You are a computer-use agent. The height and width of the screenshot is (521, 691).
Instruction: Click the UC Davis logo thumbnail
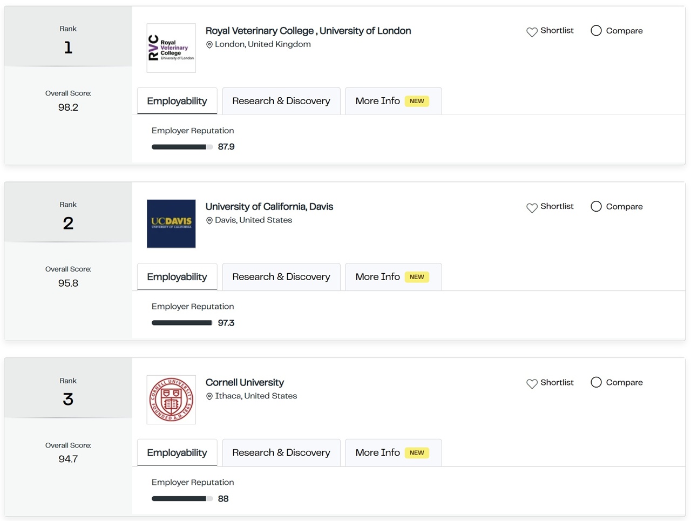pyautogui.click(x=171, y=224)
